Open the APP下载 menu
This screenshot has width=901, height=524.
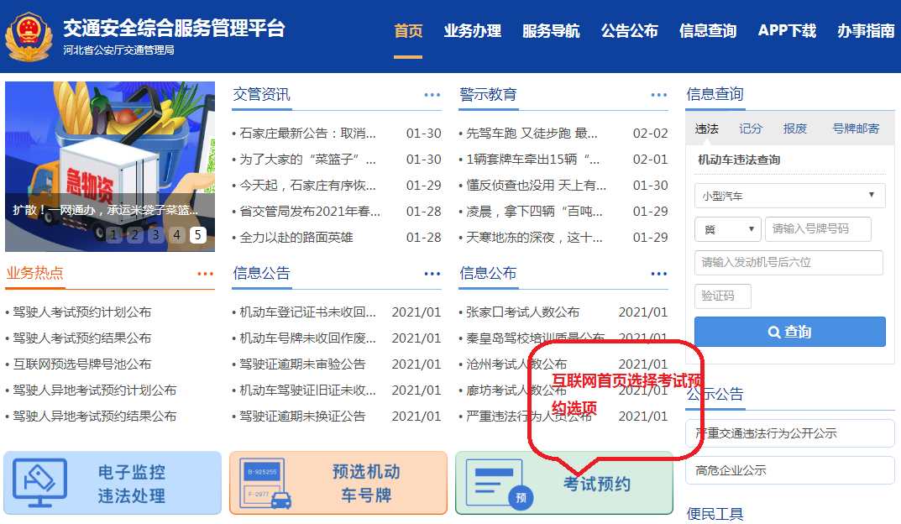click(x=787, y=30)
